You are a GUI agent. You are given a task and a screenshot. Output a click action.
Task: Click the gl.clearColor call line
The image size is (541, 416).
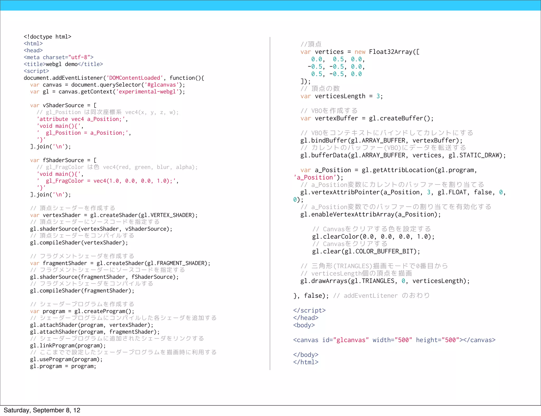[x=373, y=237]
